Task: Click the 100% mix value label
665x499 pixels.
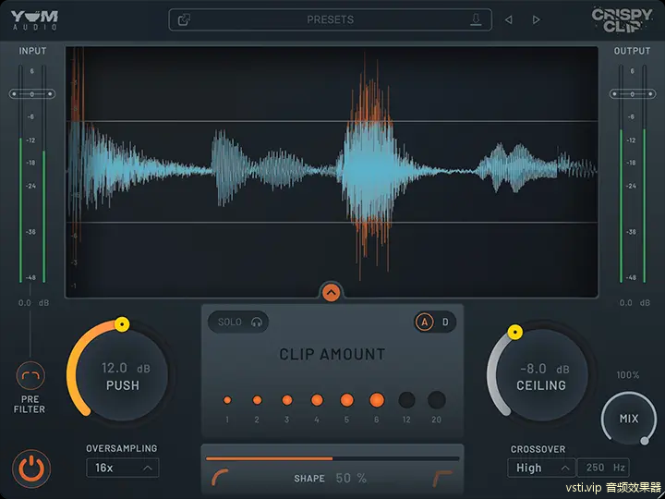Action: (628, 375)
